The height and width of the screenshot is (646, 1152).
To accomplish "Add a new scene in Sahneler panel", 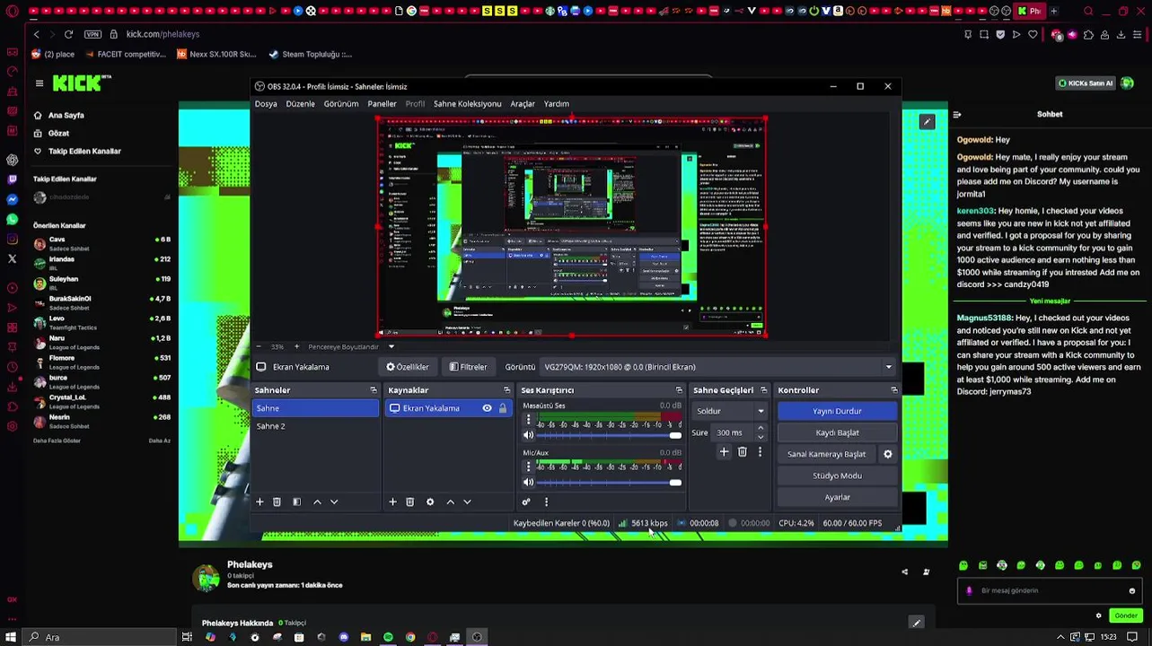I will pos(259,502).
